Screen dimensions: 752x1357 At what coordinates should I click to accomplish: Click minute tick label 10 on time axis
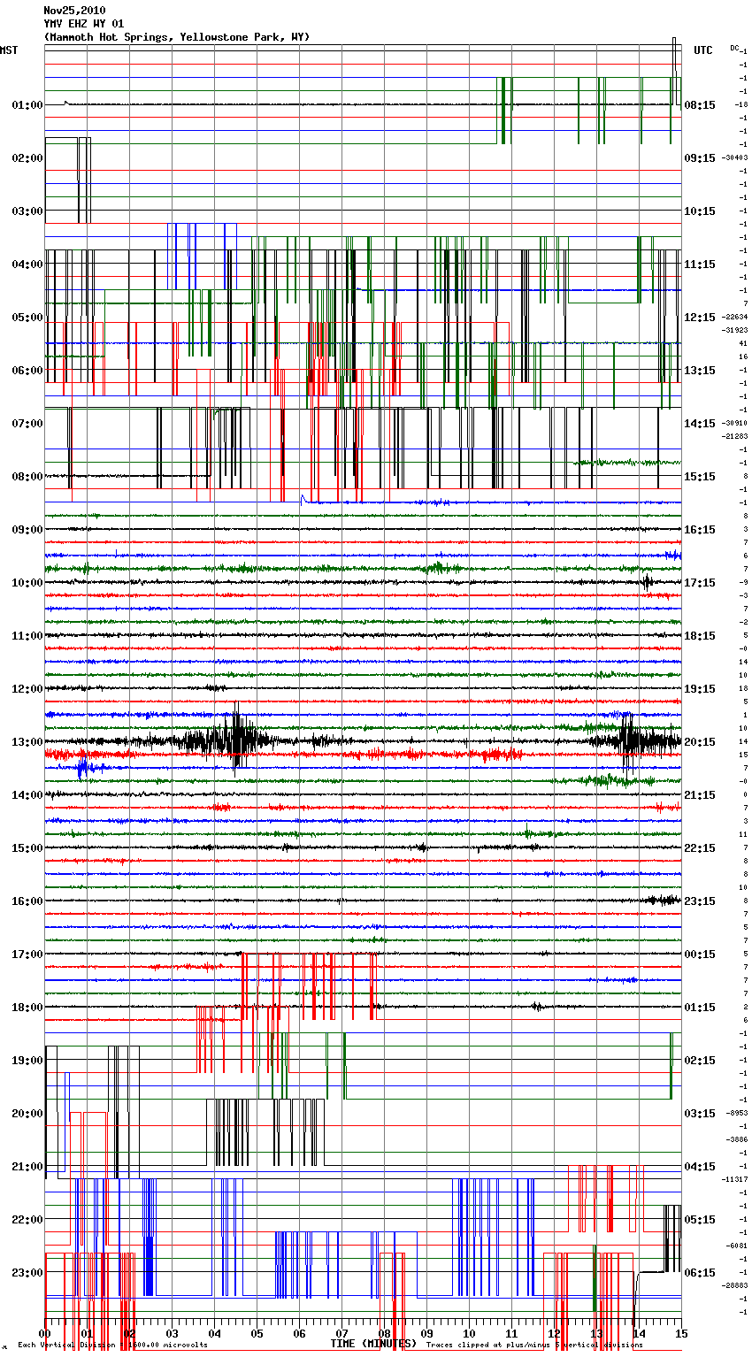[x=469, y=1333]
